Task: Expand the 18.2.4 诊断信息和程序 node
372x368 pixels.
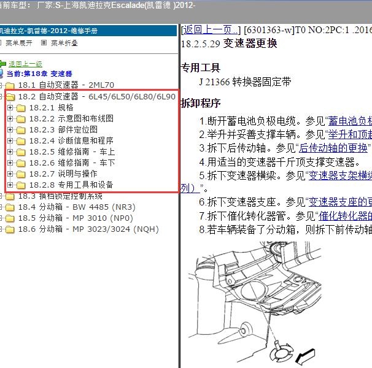Action: pos(10,140)
